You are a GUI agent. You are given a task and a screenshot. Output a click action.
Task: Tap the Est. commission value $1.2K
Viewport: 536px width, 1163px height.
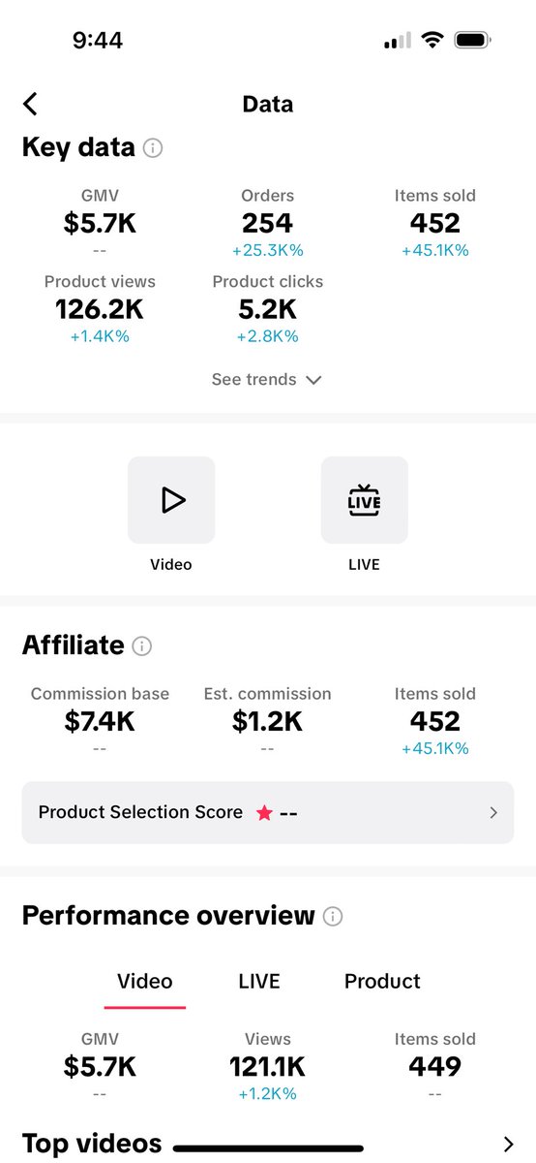[268, 722]
